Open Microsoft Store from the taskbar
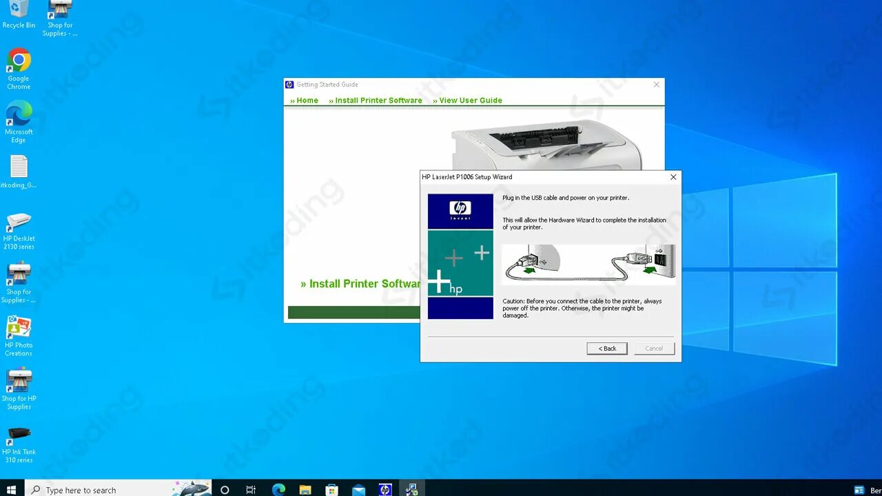 pos(332,490)
